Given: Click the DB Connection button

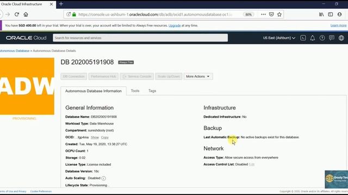Looking at the screenshot, I should point(74,76).
